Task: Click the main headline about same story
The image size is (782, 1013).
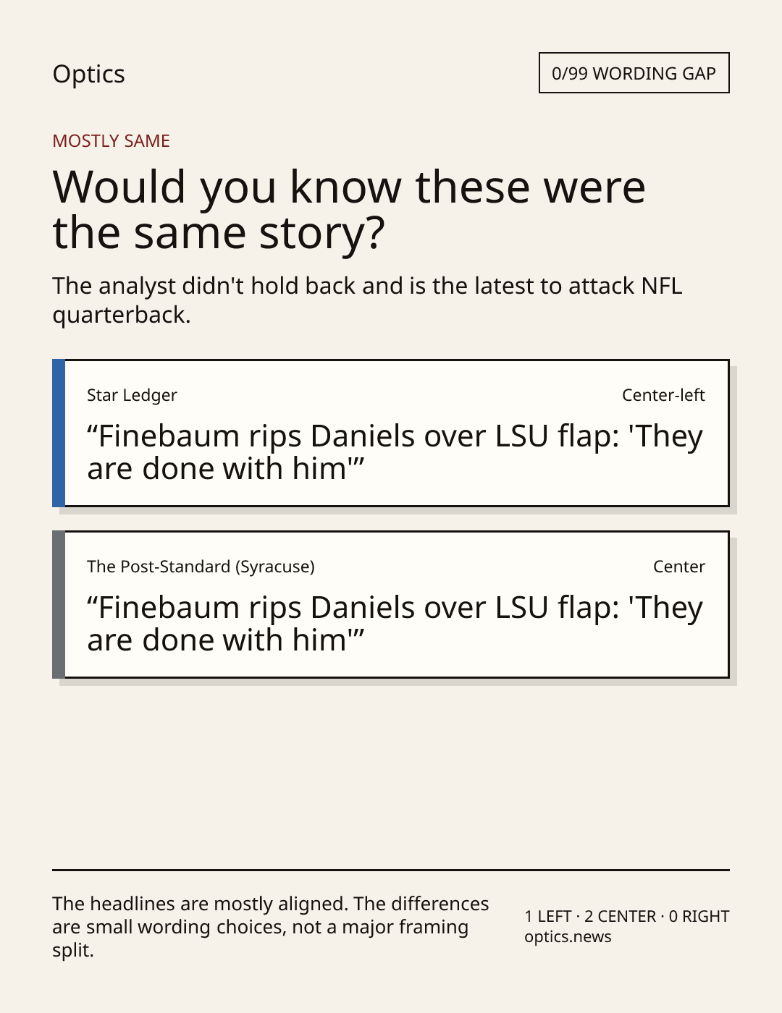Action: [x=349, y=209]
